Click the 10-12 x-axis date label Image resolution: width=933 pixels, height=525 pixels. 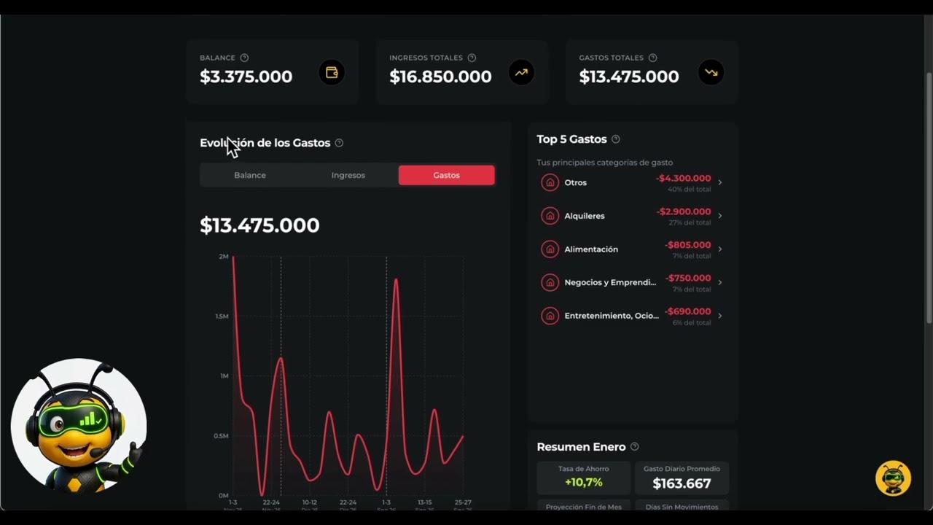[x=310, y=502]
